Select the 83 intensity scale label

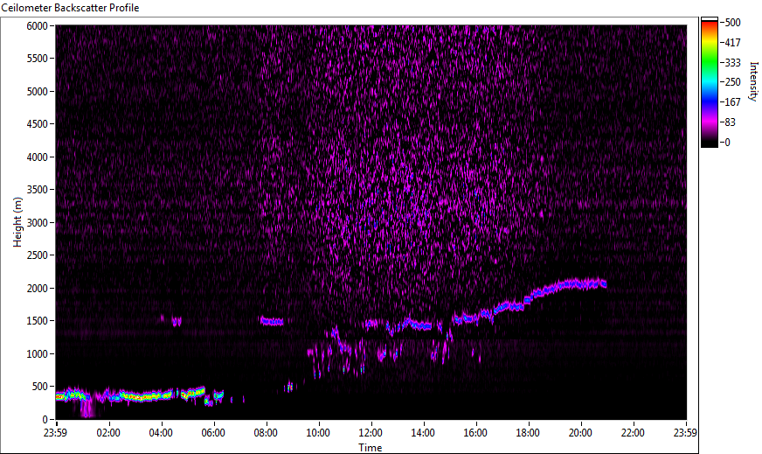[x=730, y=122]
